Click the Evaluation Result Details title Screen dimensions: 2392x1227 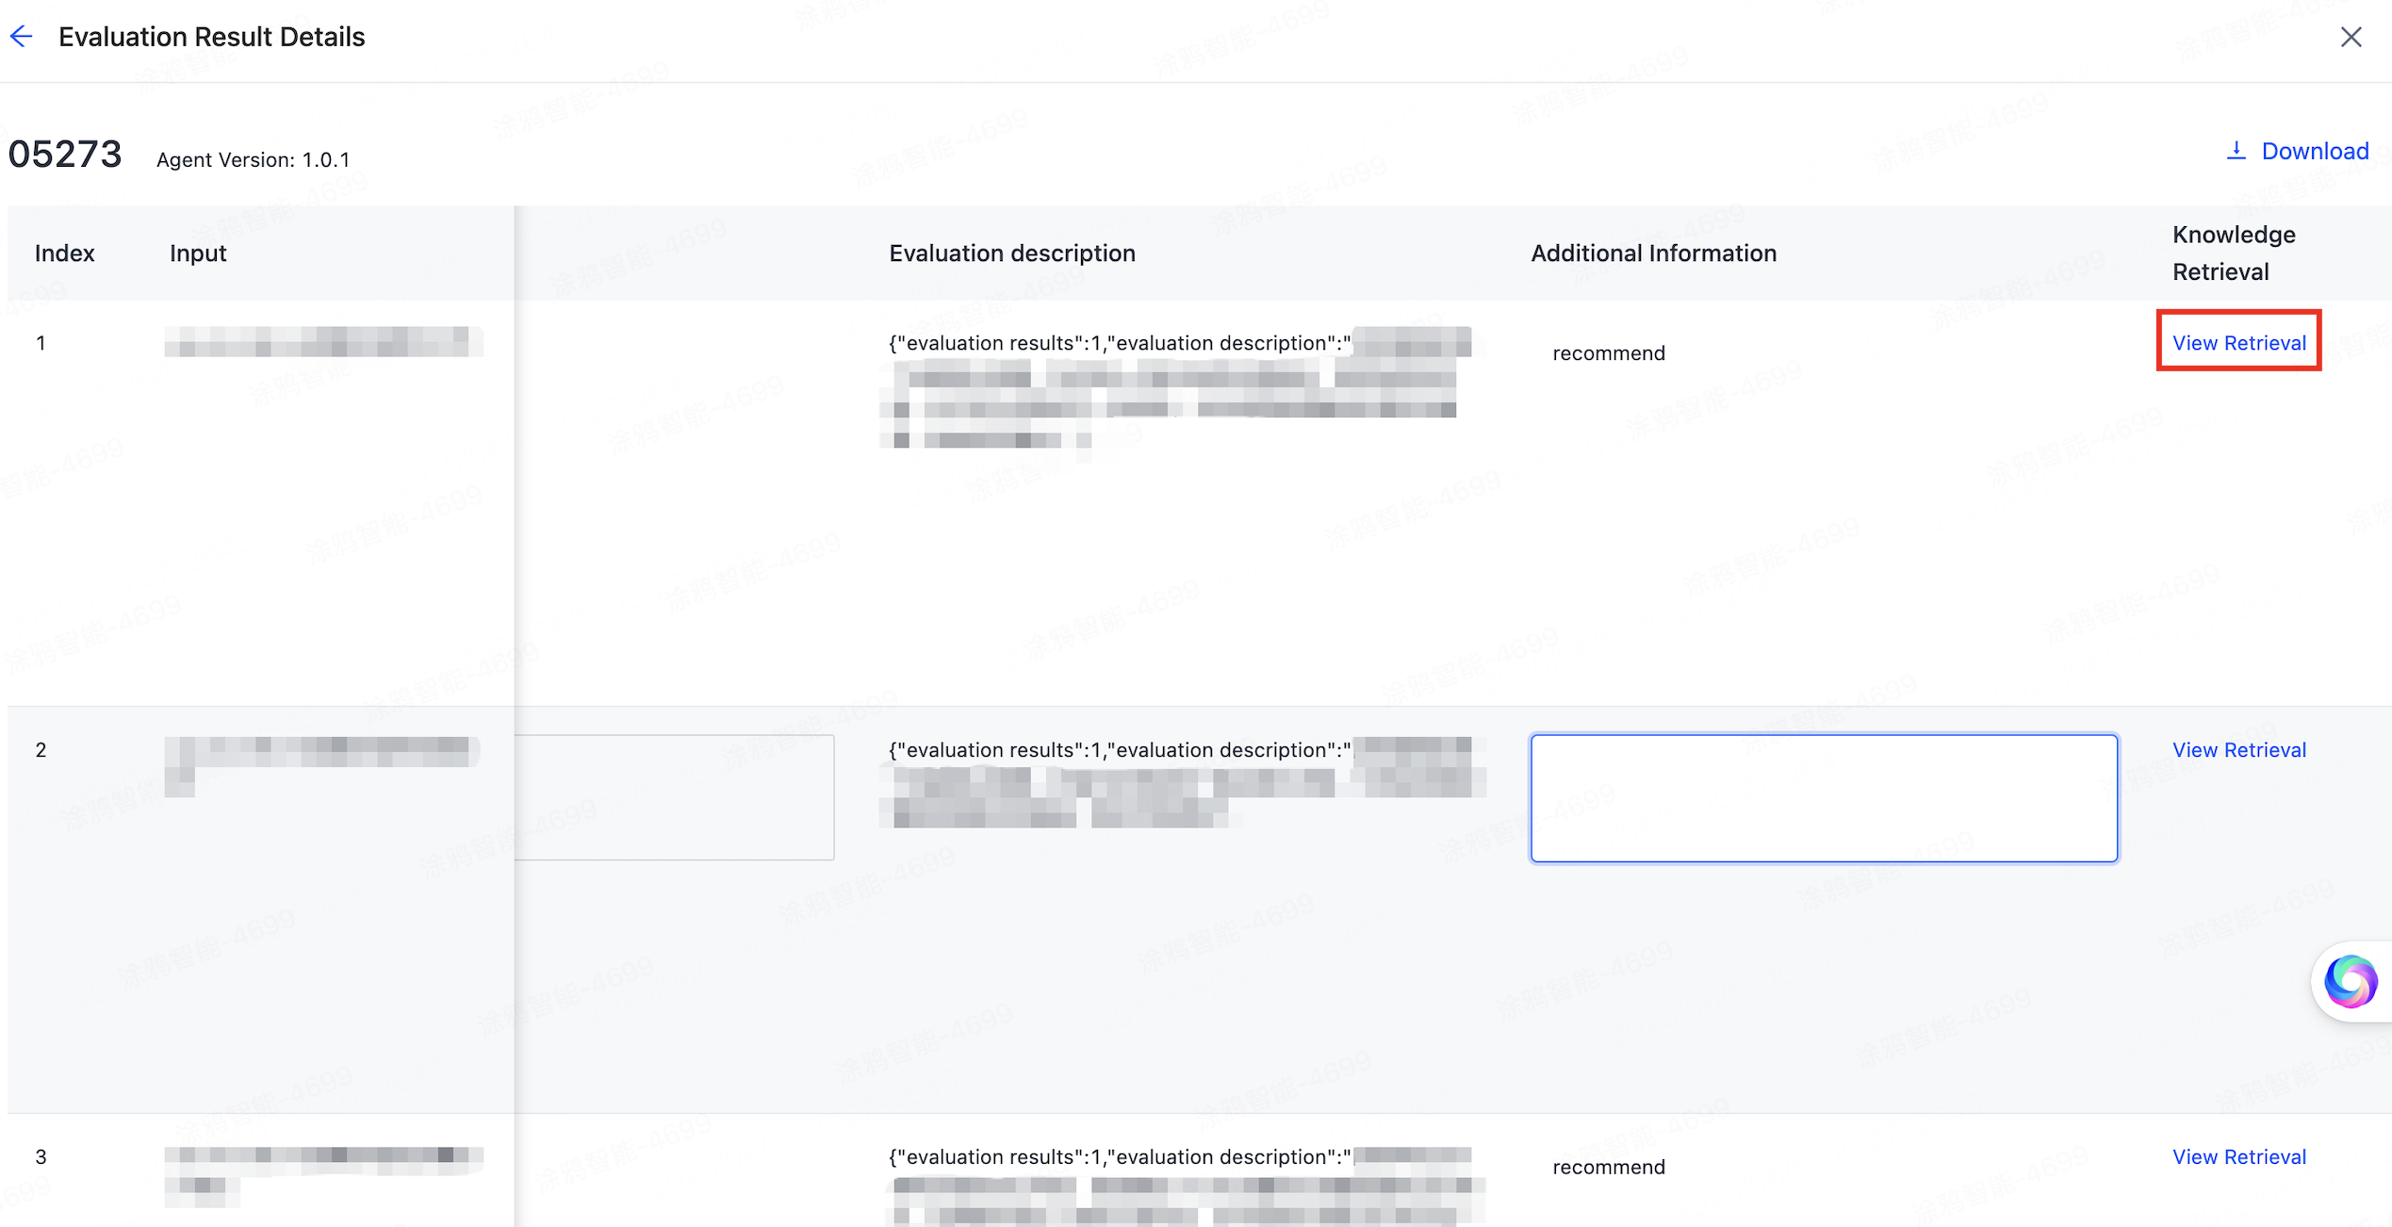point(212,37)
